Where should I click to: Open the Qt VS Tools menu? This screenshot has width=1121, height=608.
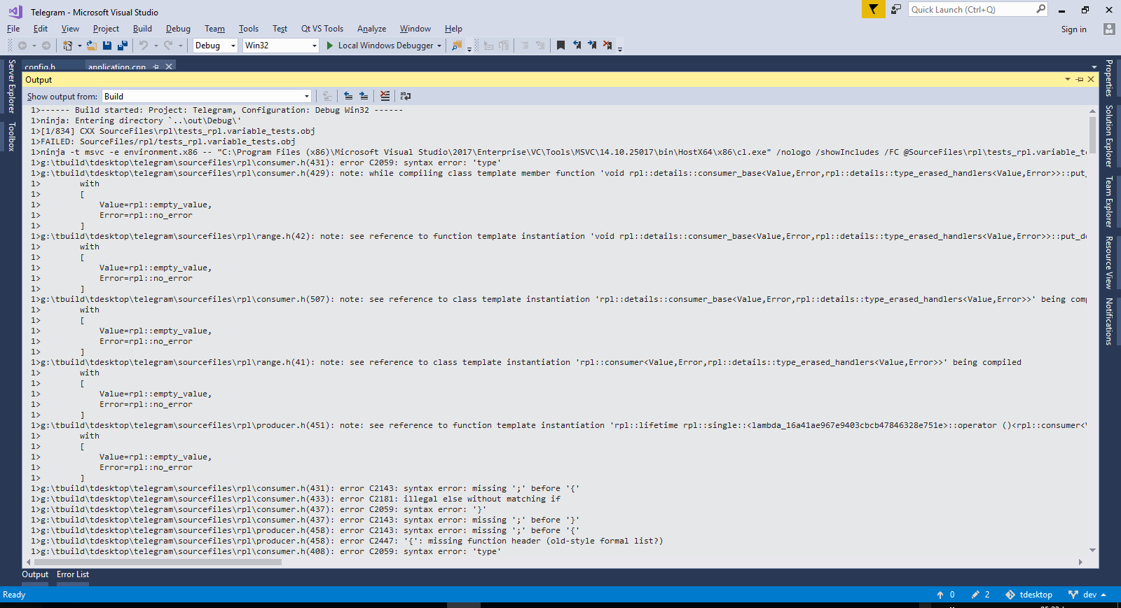[x=322, y=29]
